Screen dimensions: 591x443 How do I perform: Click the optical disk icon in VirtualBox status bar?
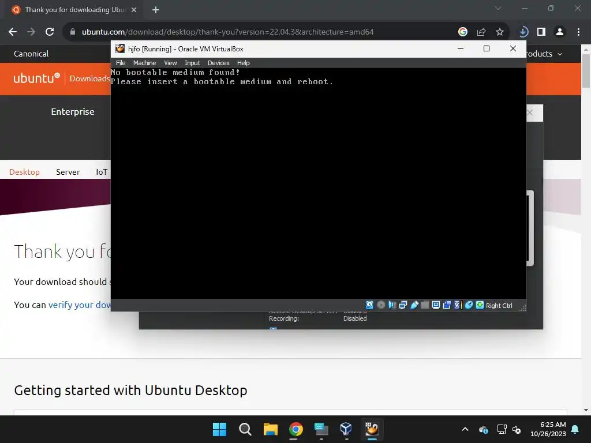pyautogui.click(x=381, y=305)
